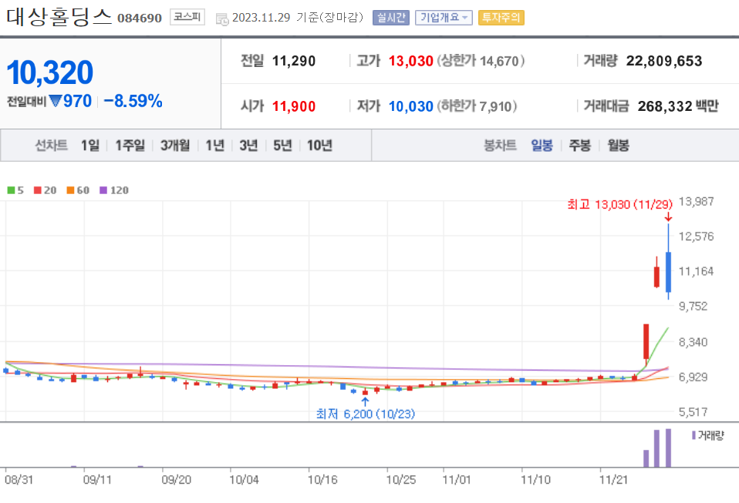Click the current price 10,320
This screenshot has width=739, height=503.
(49, 72)
